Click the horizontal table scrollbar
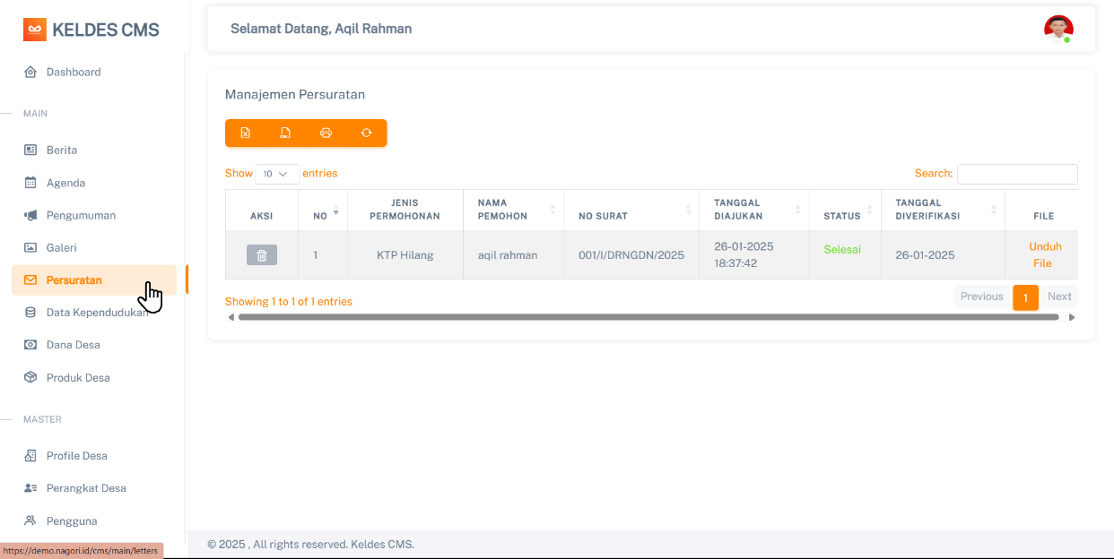 (x=648, y=317)
